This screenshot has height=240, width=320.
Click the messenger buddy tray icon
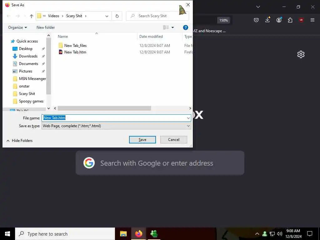tap(265, 234)
